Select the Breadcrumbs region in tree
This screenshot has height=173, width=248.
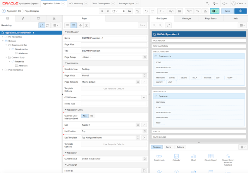21,49
